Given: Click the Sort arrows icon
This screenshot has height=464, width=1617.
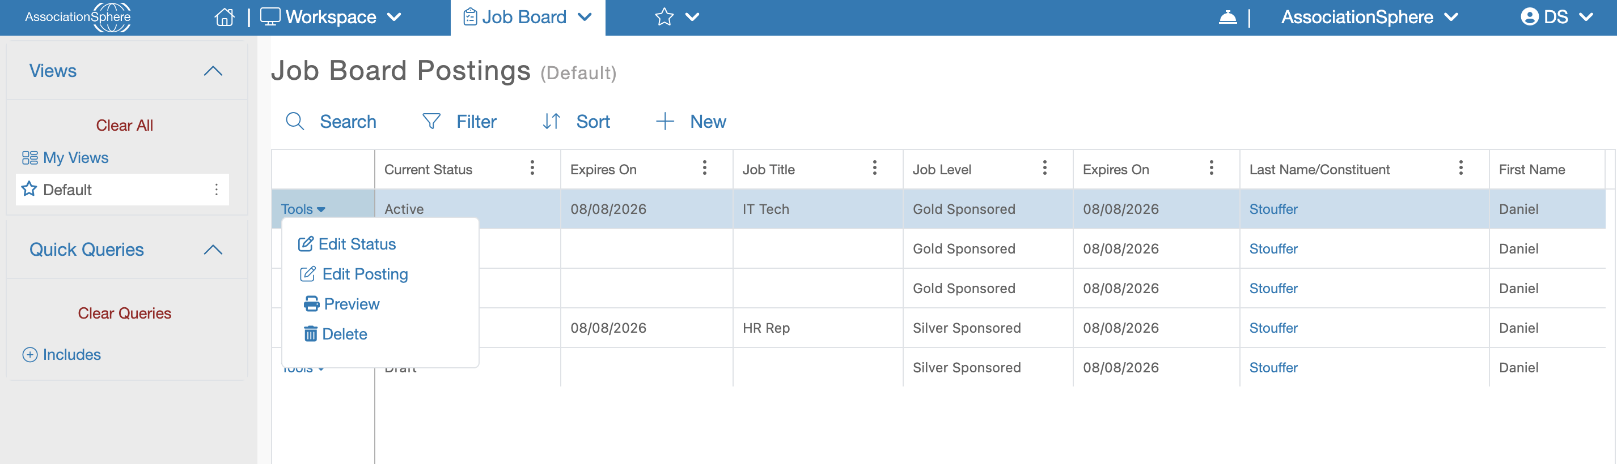Looking at the screenshot, I should (x=551, y=121).
